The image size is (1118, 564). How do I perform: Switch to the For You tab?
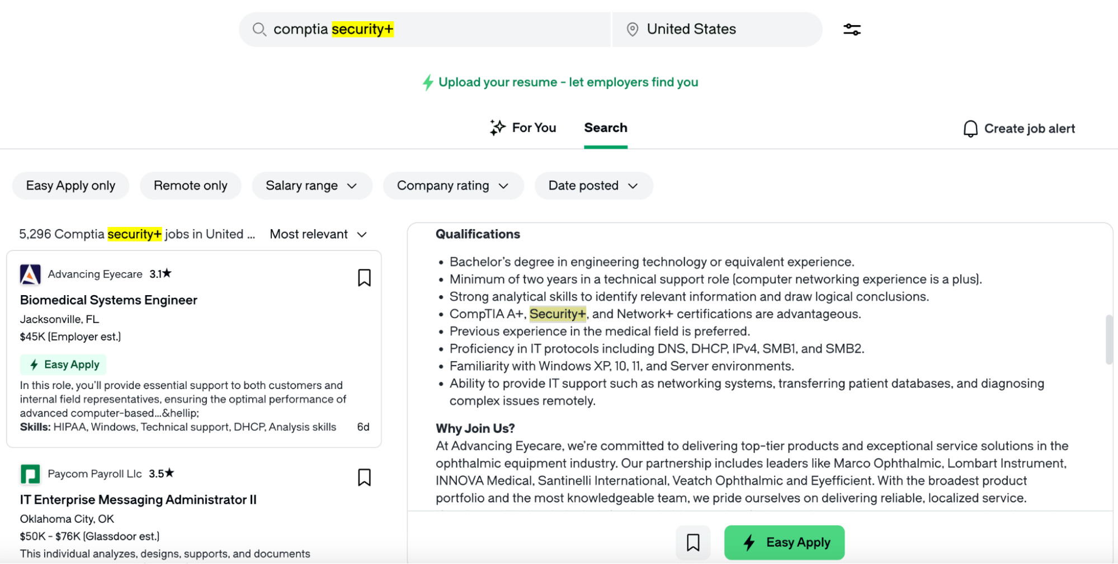[x=523, y=127]
